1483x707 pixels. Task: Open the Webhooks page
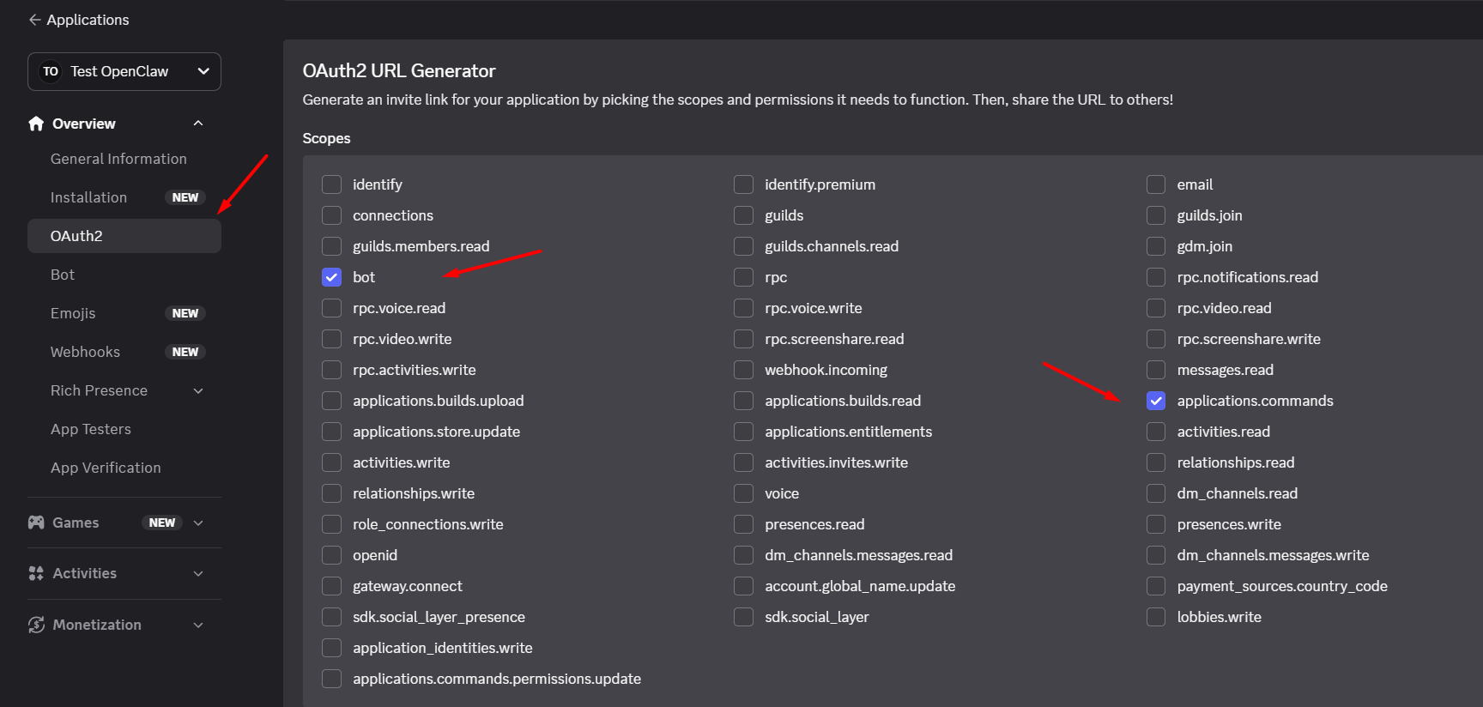pyautogui.click(x=85, y=352)
